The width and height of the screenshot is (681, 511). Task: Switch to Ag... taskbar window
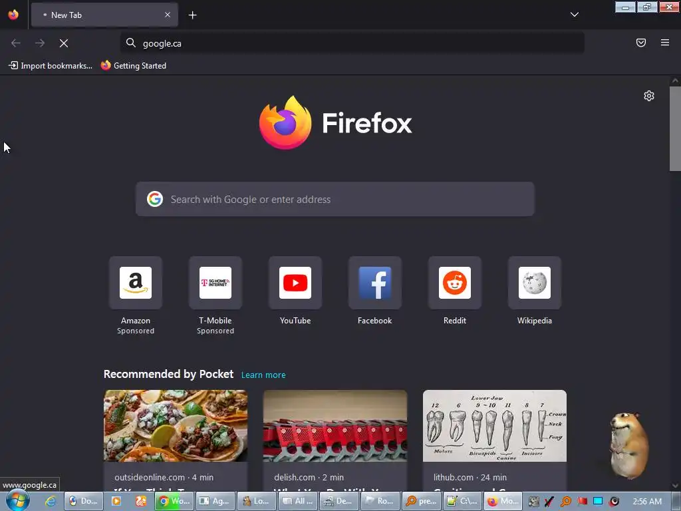[x=215, y=501]
